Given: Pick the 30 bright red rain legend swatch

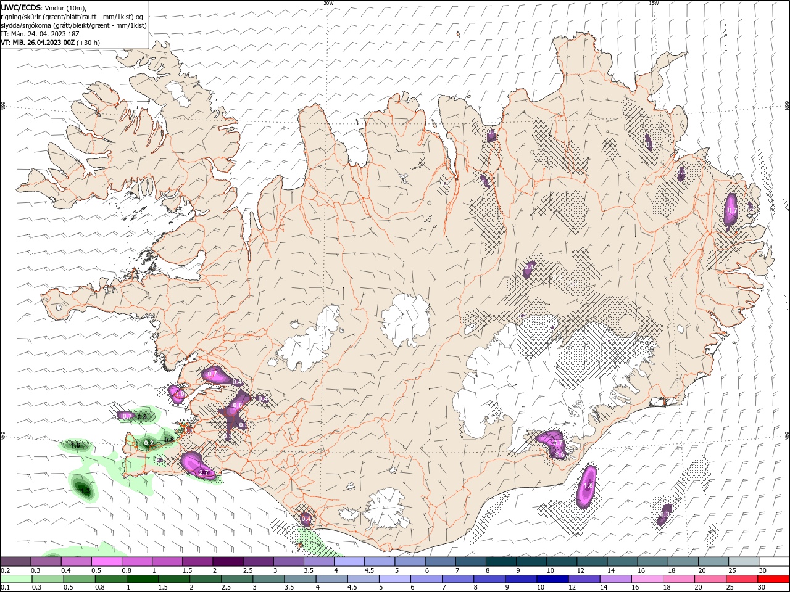Looking at the screenshot, I should pyautogui.click(x=773, y=579).
